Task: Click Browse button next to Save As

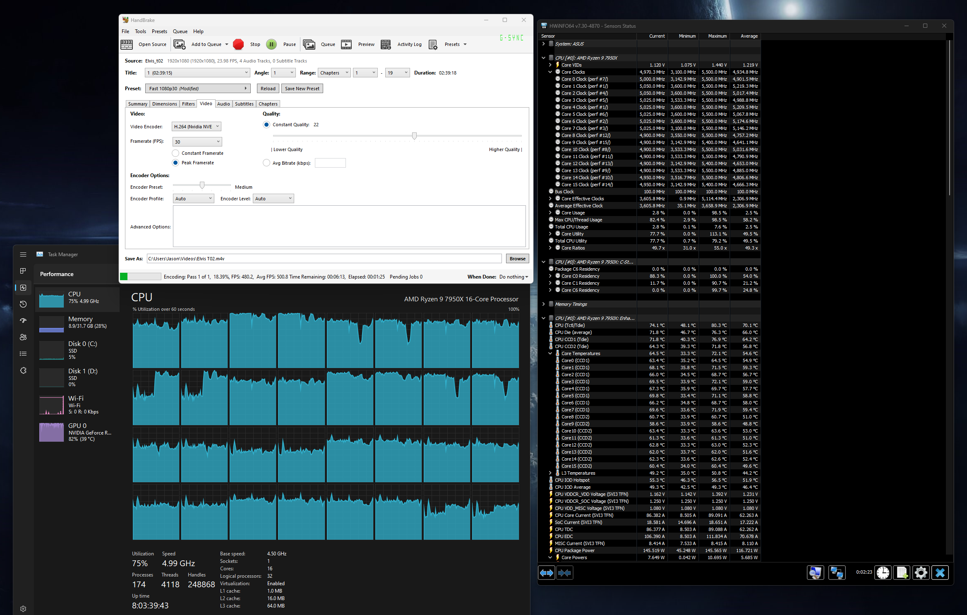Action: (517, 259)
